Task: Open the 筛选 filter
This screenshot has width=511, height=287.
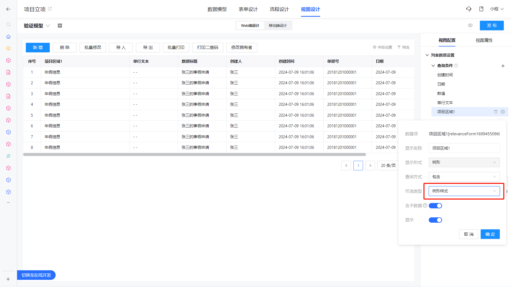Action: (403, 47)
